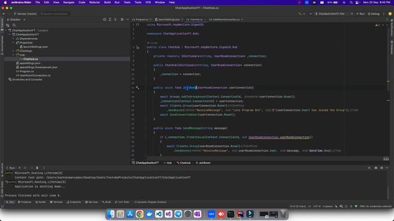Open the File menu

pos(38,2)
